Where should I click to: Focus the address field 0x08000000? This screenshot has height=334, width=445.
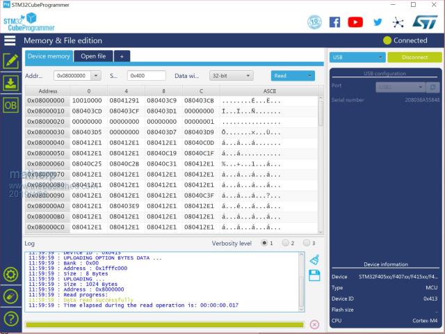pos(72,76)
